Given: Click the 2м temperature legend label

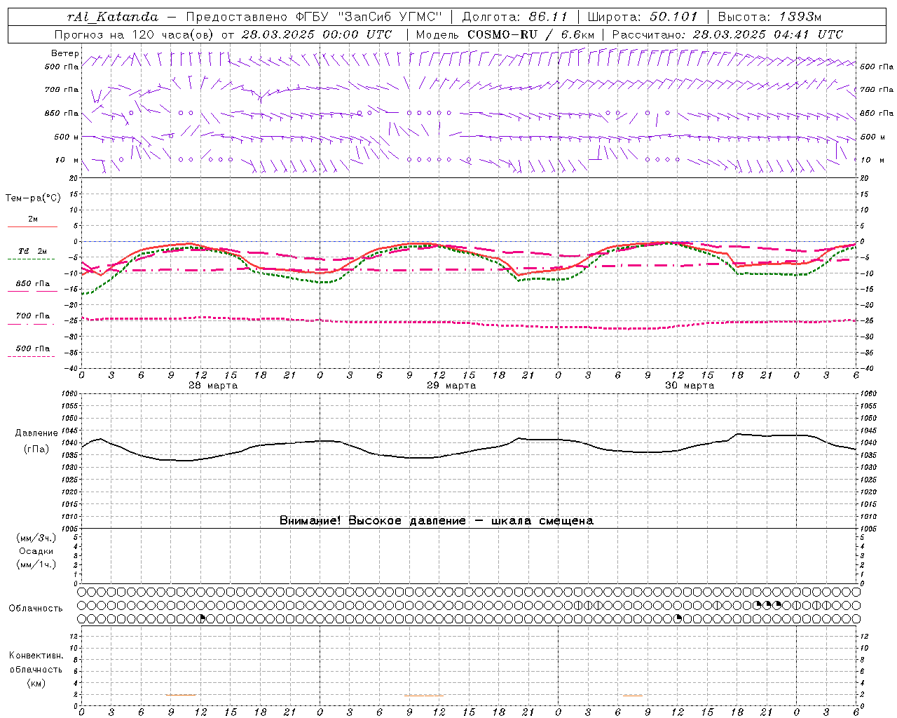Looking at the screenshot, I should [x=33, y=219].
